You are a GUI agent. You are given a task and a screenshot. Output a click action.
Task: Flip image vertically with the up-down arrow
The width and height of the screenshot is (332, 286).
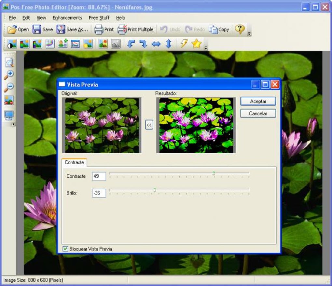(x=169, y=44)
